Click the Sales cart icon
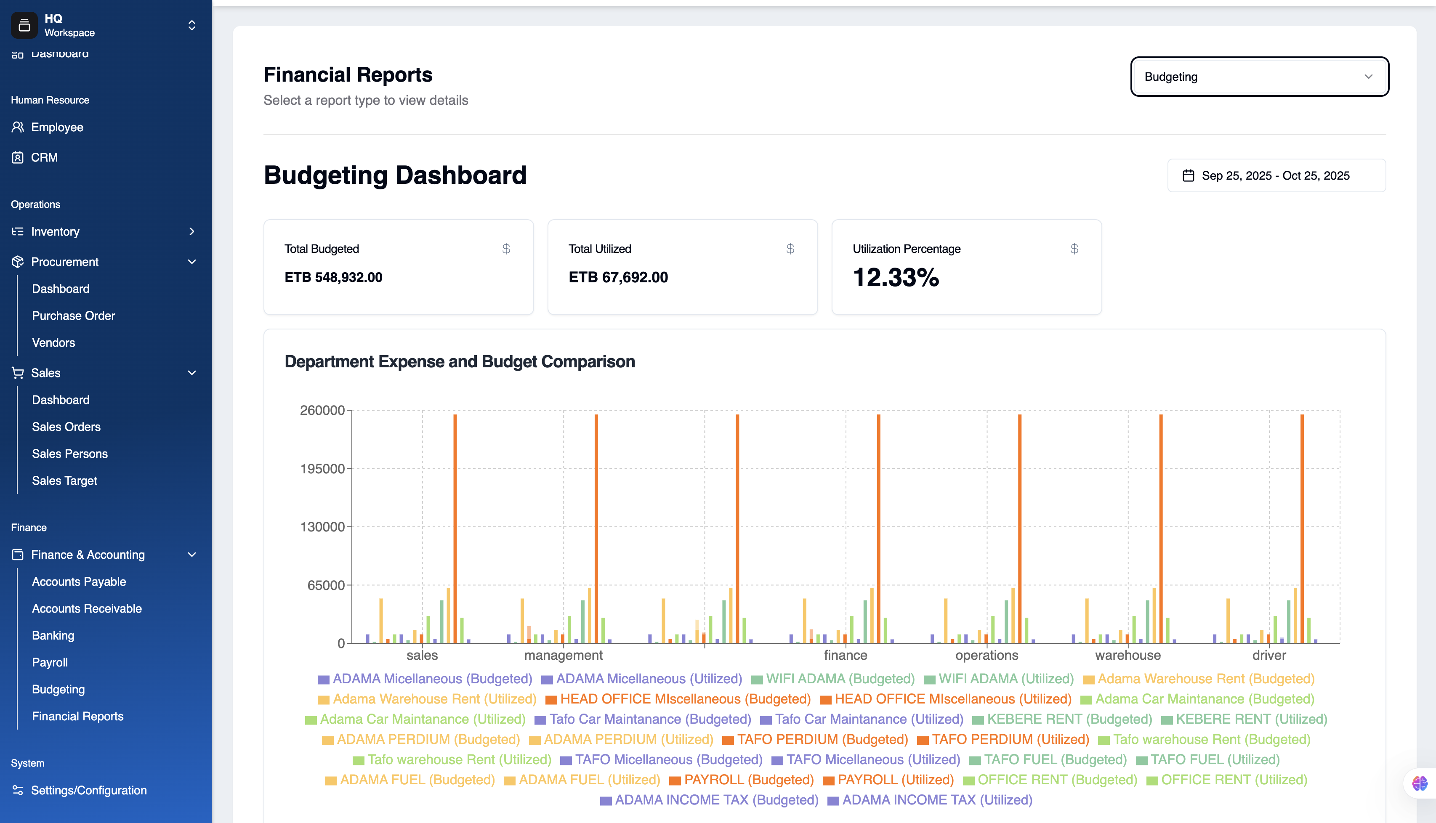Screen dimensions: 1436x823 pyautogui.click(x=18, y=373)
